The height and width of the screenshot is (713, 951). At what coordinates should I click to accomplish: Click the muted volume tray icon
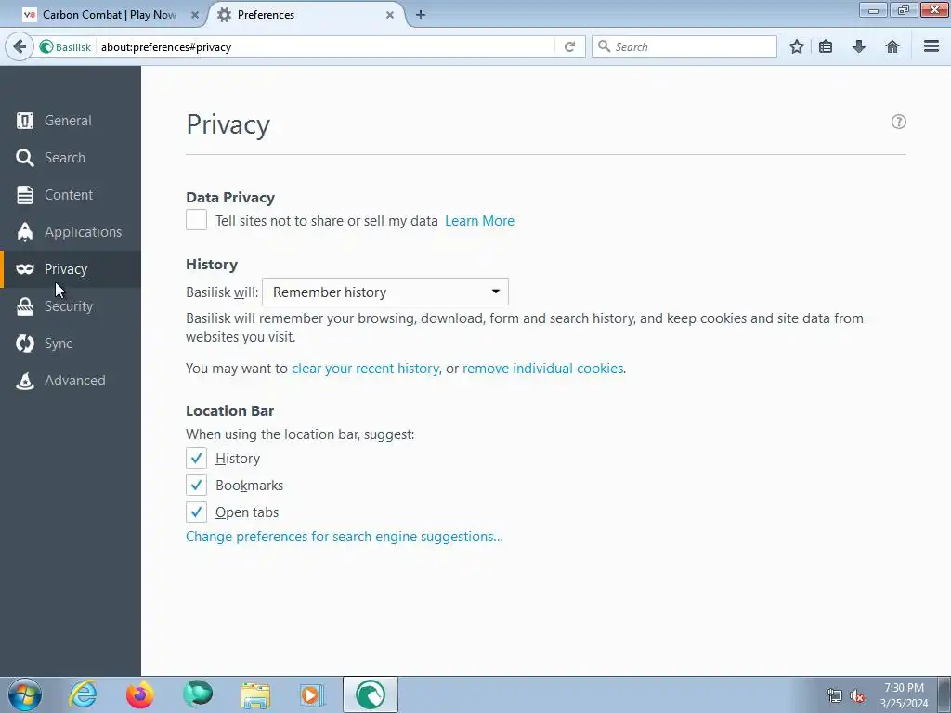pyautogui.click(x=857, y=696)
